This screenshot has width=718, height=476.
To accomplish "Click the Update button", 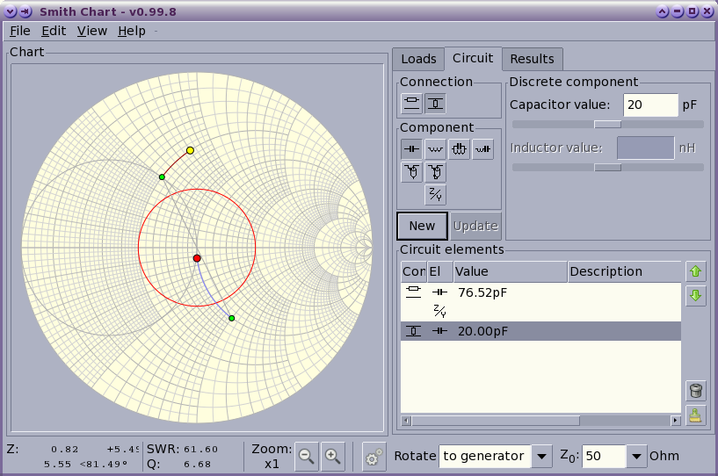I will click(475, 226).
